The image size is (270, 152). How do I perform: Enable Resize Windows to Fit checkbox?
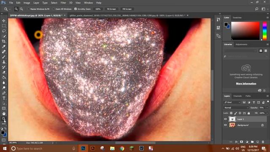click(28, 9)
